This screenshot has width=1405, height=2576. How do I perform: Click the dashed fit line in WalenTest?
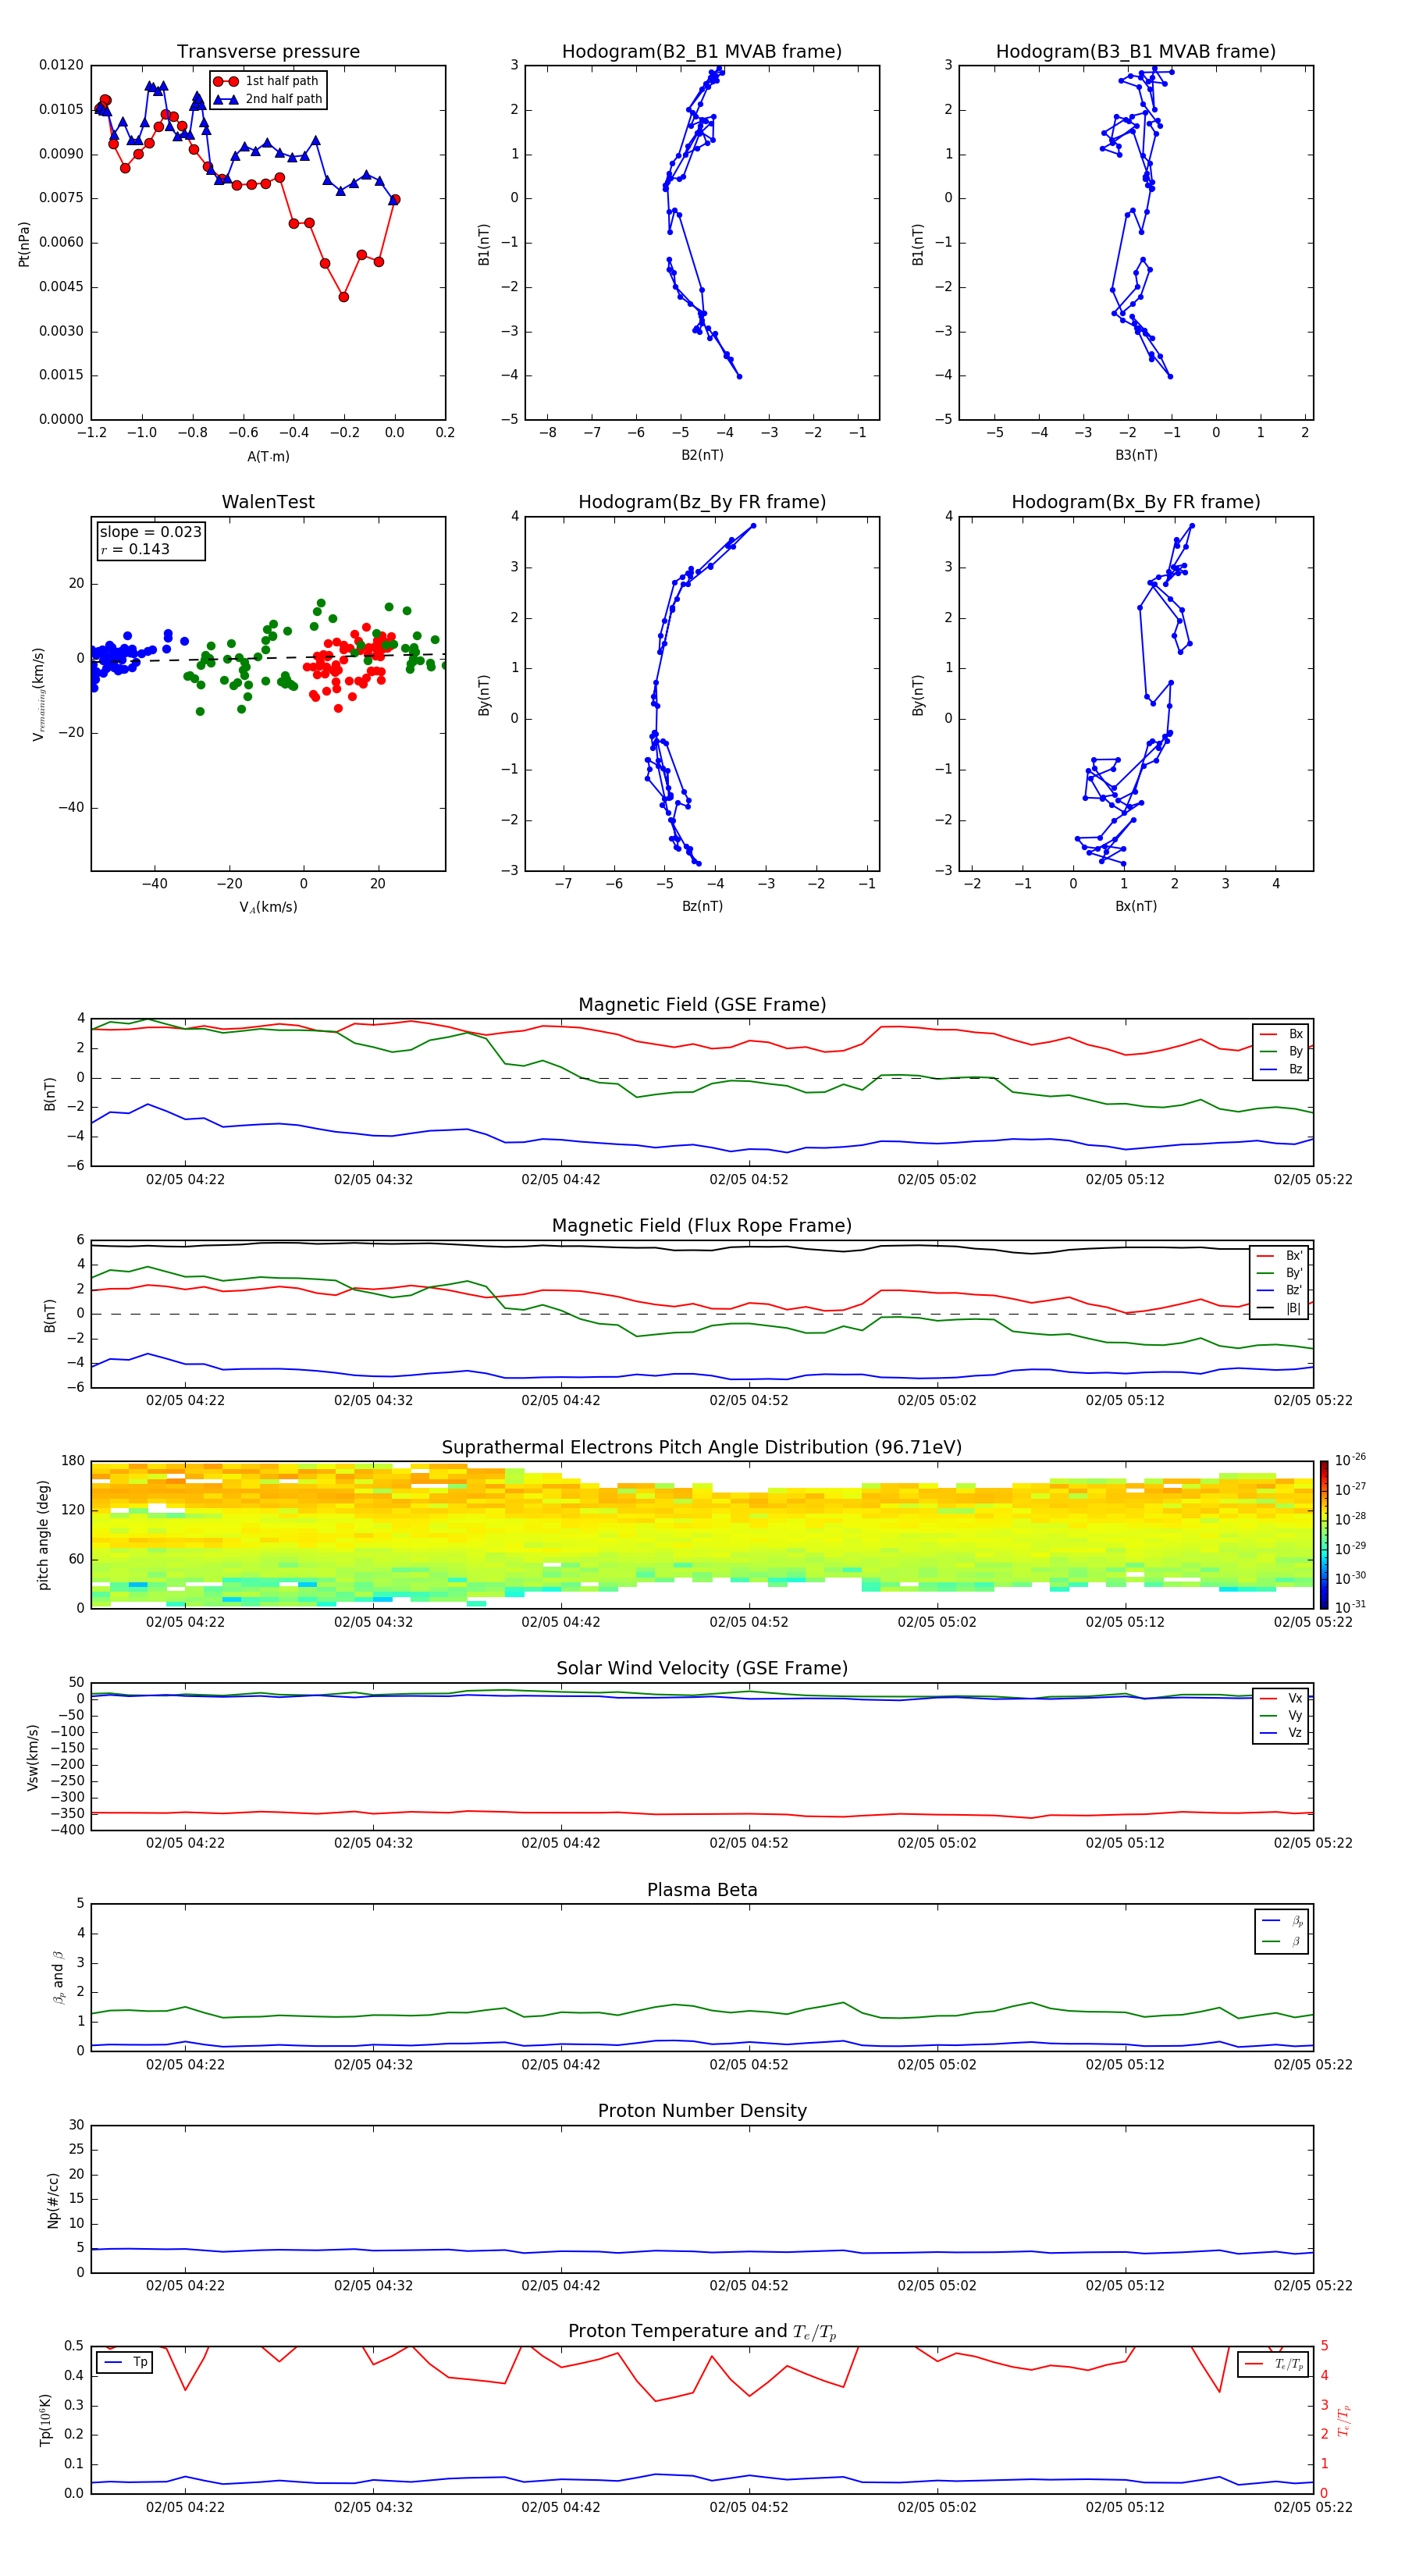(268, 657)
